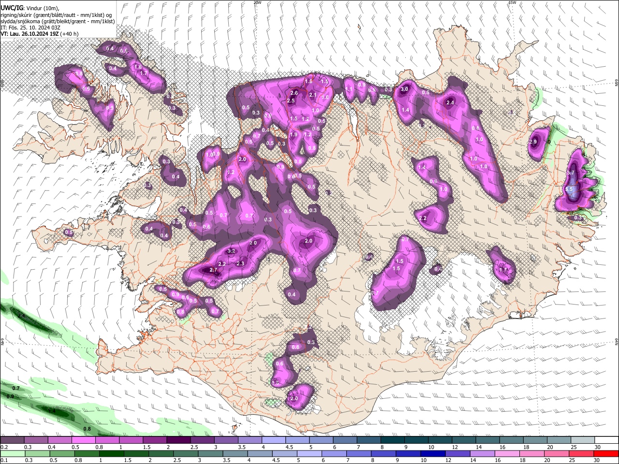Click the '2.9' value near the east coast
Screen dimensions: 619x464
coord(533,142)
